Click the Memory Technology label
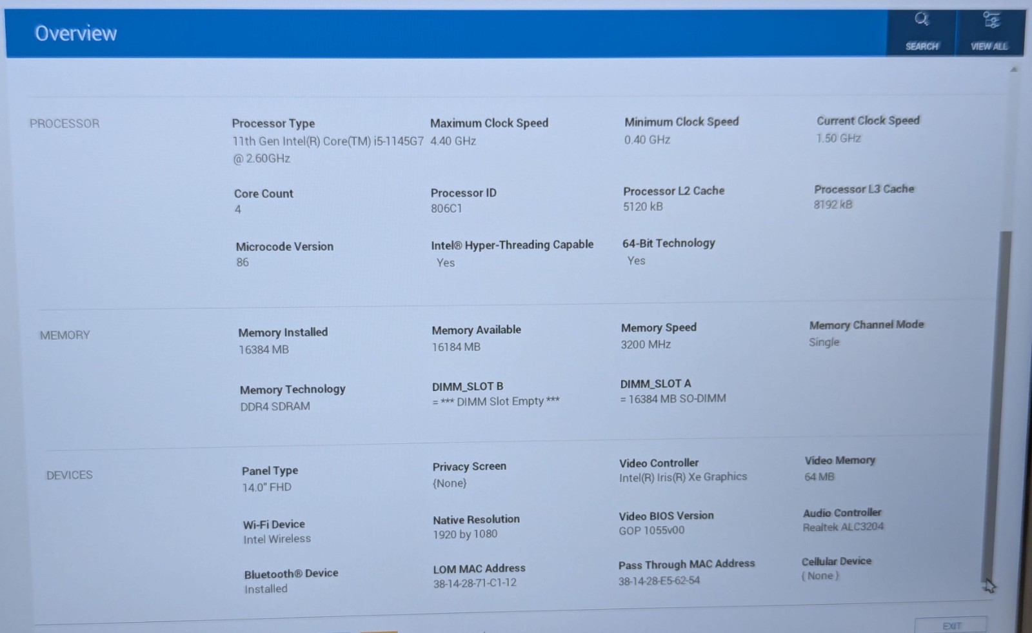Viewport: 1032px width, 633px height. tap(292, 390)
